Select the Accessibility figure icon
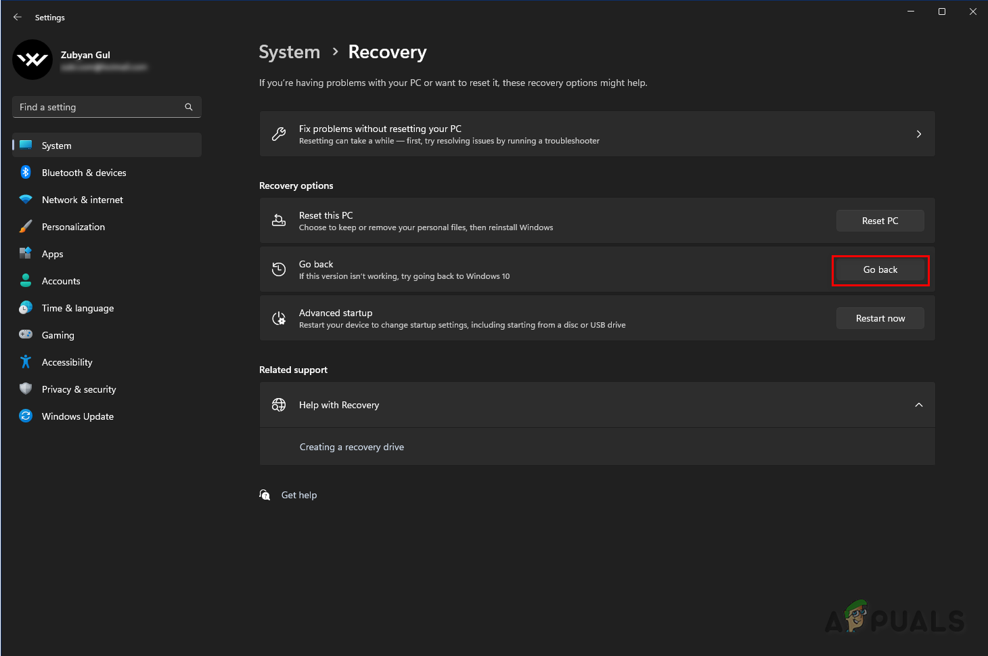988x656 pixels. point(26,362)
